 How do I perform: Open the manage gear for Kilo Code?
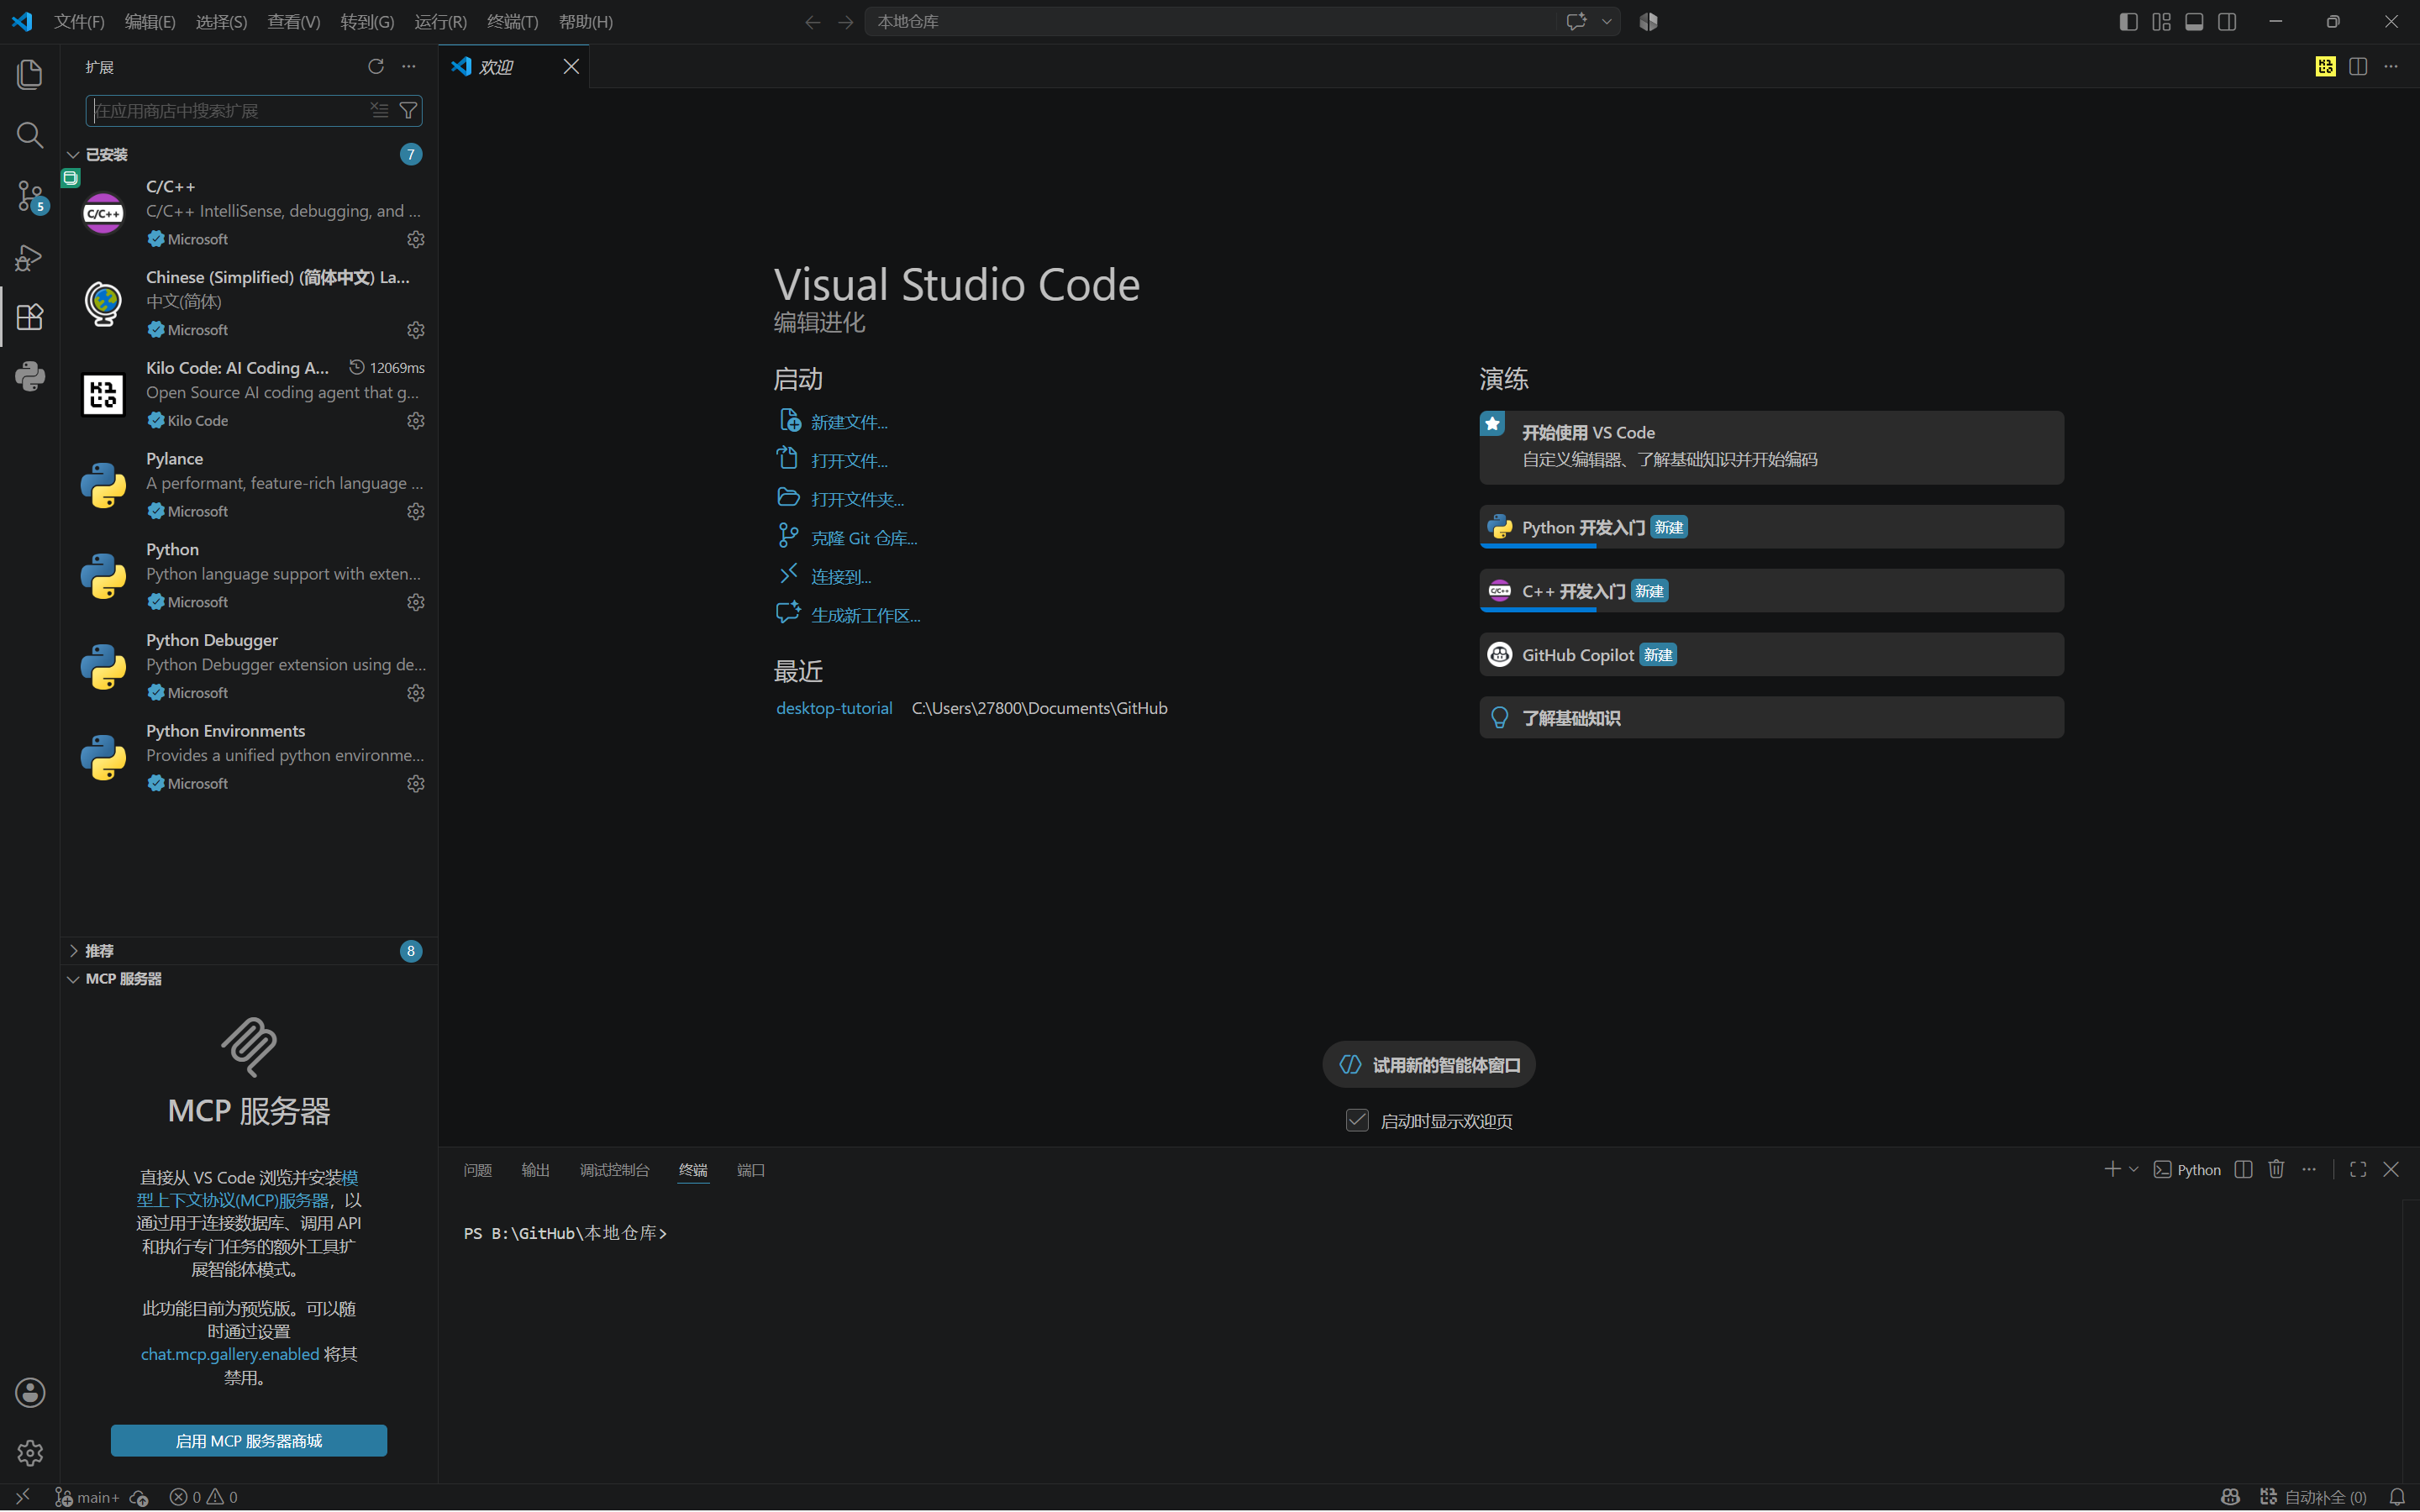coord(416,421)
